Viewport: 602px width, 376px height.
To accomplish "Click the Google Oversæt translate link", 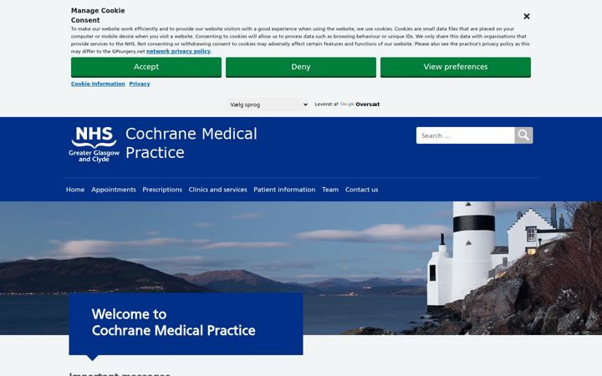I will [x=360, y=104].
